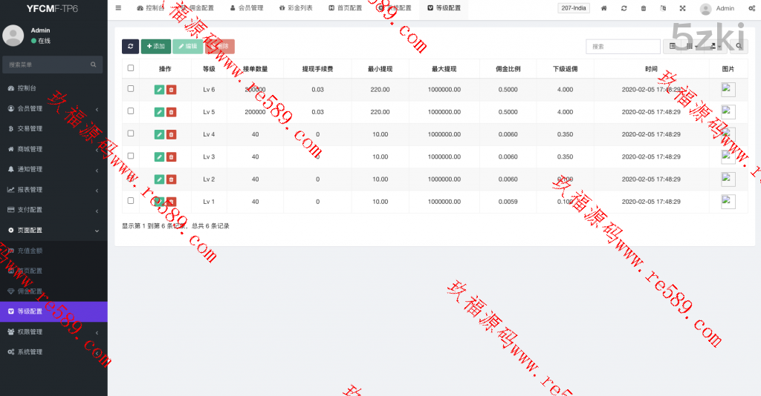
Task: Collapse the 页面配置 sidebar menu
Action: click(52, 231)
